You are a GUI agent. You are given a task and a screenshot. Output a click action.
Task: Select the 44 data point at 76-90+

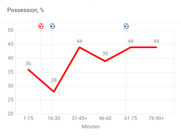156,47
